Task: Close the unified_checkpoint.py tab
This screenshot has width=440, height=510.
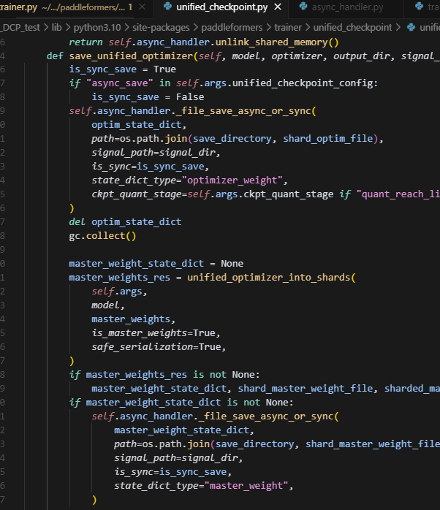Action: coord(278,8)
